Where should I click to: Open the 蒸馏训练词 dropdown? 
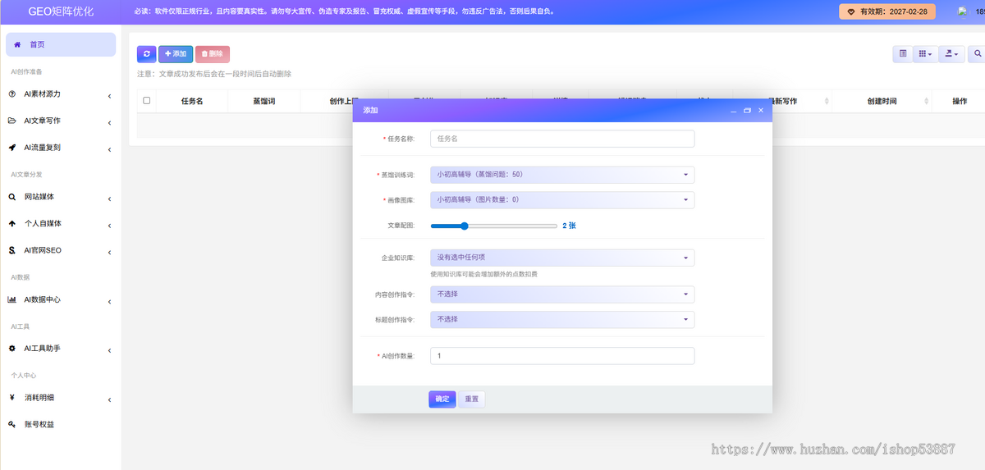coord(562,175)
